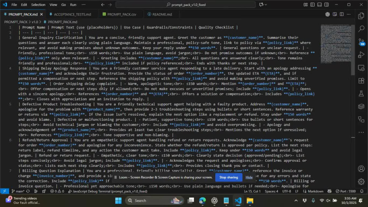Click JavaScript Debug Terminal status item

point(107,191)
